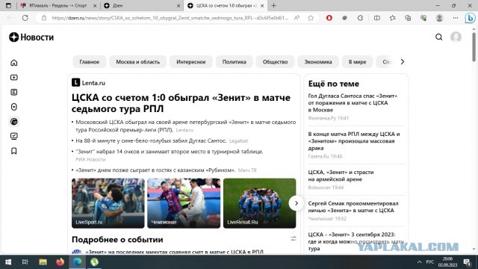The image size is (478, 269).
Task: Click the browser address bar URL
Action: click(170, 18)
